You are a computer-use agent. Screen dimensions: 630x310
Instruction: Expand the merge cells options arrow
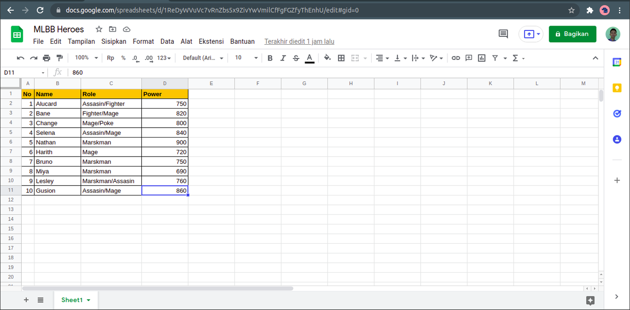(365, 58)
